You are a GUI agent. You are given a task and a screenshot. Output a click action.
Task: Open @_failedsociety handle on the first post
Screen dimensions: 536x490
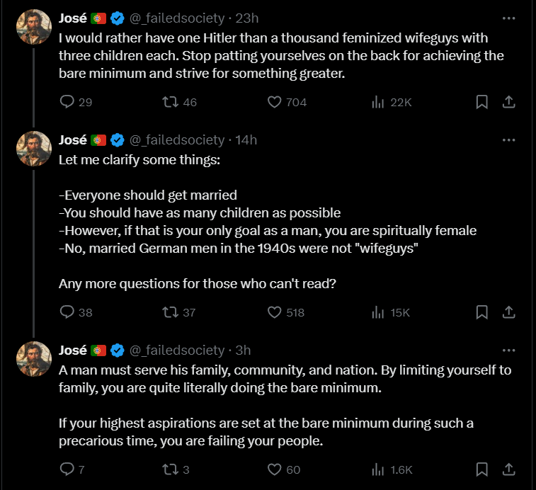click(x=177, y=18)
